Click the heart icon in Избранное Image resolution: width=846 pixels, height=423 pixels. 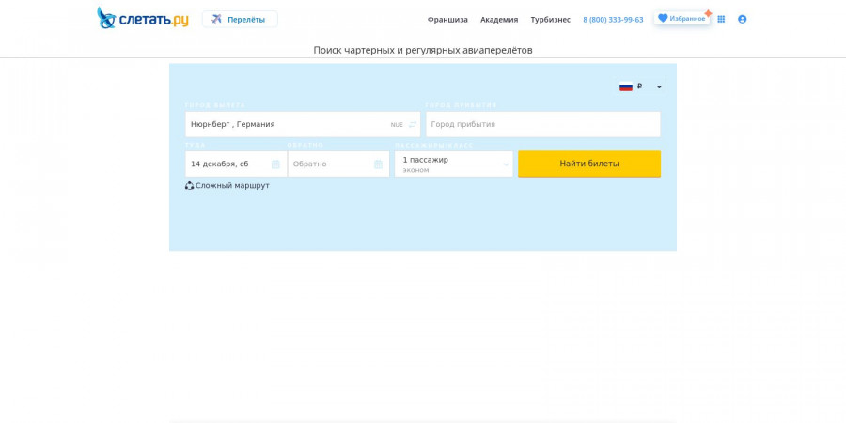coord(663,18)
